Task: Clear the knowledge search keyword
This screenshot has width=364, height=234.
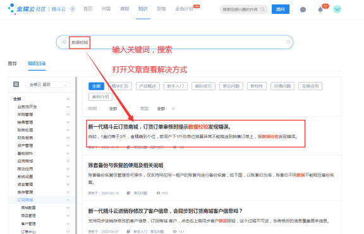Action: pyautogui.click(x=288, y=42)
